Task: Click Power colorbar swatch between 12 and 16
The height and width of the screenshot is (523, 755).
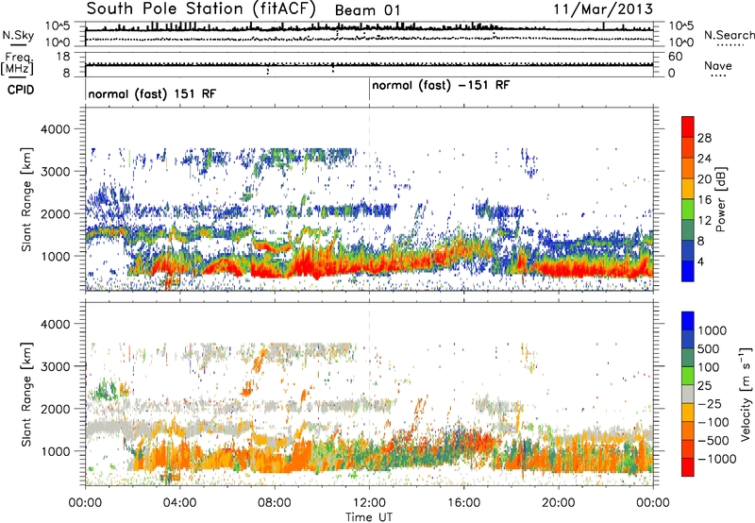Action: tap(688, 210)
